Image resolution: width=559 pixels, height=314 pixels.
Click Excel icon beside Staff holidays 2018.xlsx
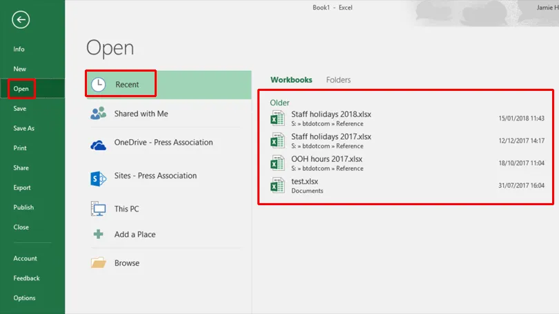click(x=277, y=118)
